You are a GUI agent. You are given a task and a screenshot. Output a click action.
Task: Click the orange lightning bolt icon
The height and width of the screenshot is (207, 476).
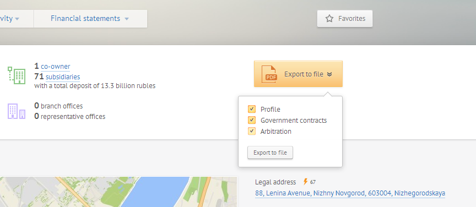305,182
